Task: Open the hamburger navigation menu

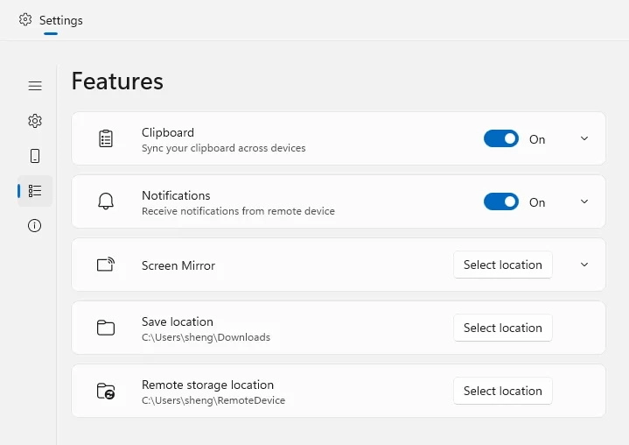Action: (35, 86)
